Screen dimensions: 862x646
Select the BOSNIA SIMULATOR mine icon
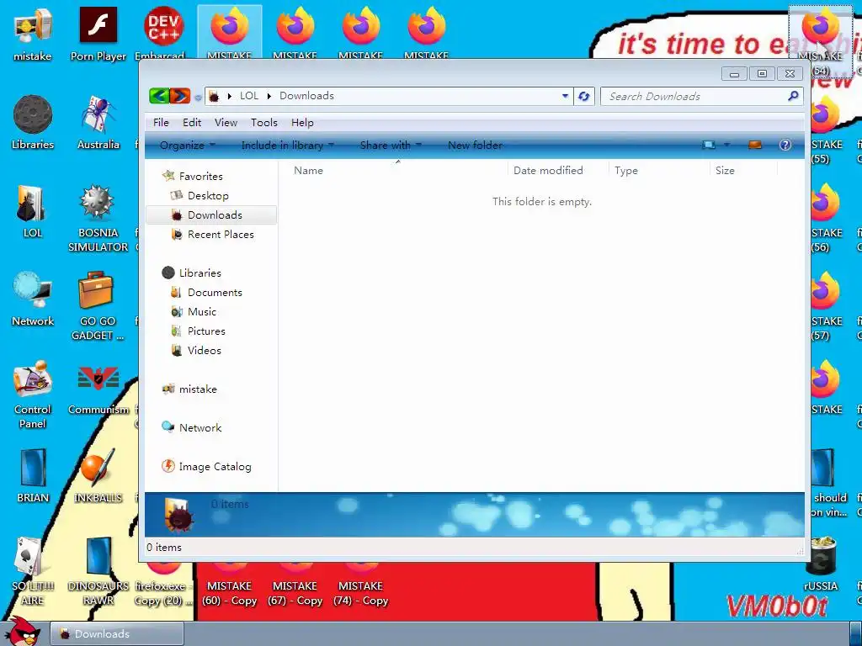coord(98,218)
